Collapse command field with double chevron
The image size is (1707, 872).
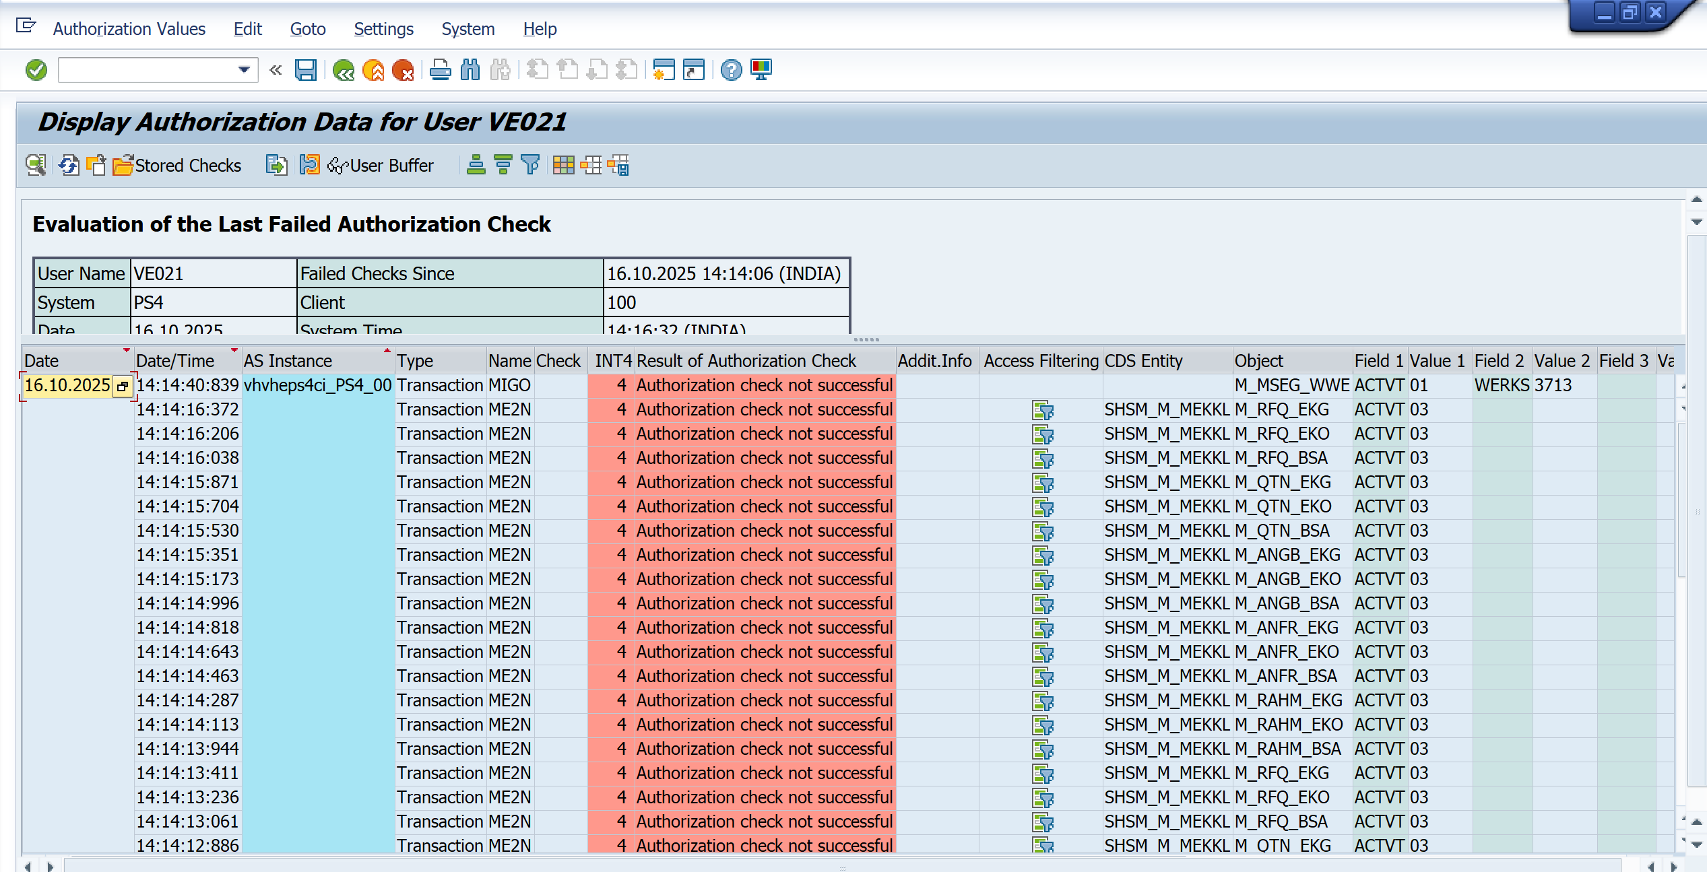point(276,70)
